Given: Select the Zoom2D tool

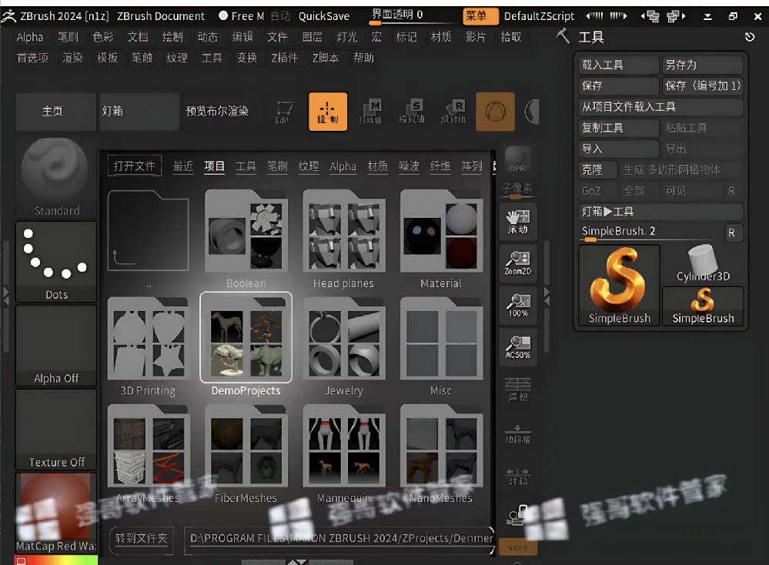Looking at the screenshot, I should click(x=518, y=263).
